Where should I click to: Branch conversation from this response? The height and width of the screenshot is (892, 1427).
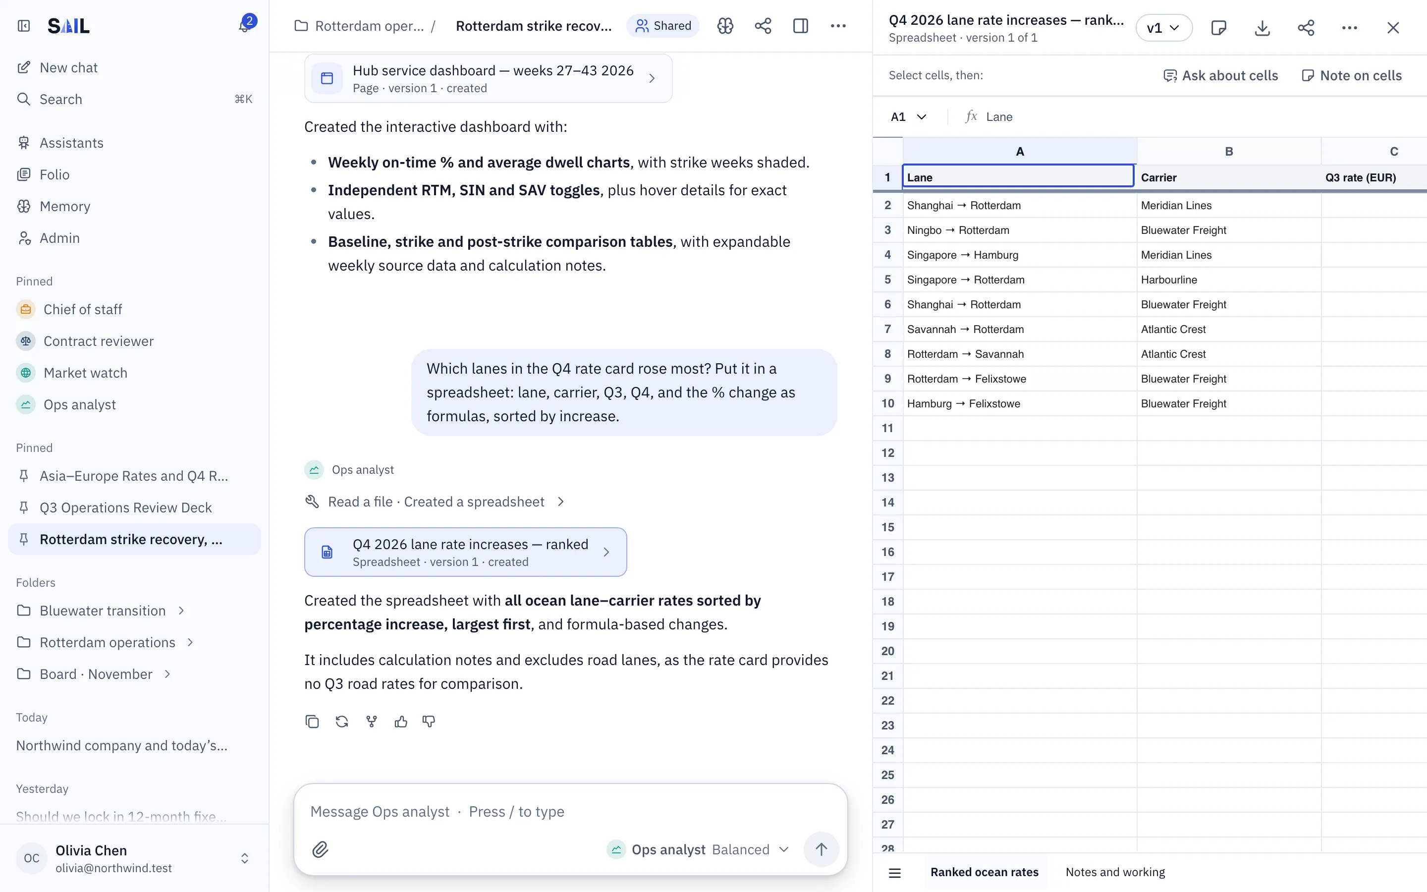372,722
